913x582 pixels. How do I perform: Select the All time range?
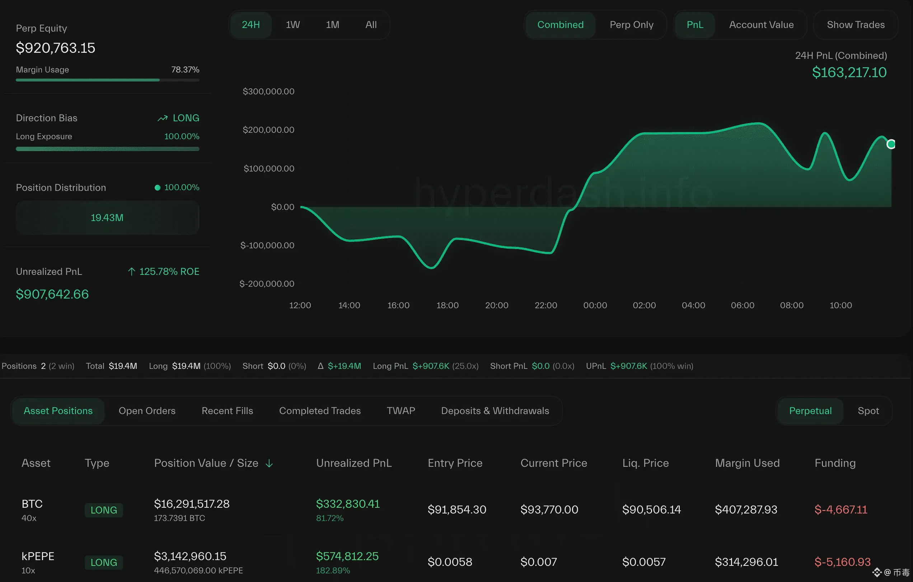tap(371, 25)
